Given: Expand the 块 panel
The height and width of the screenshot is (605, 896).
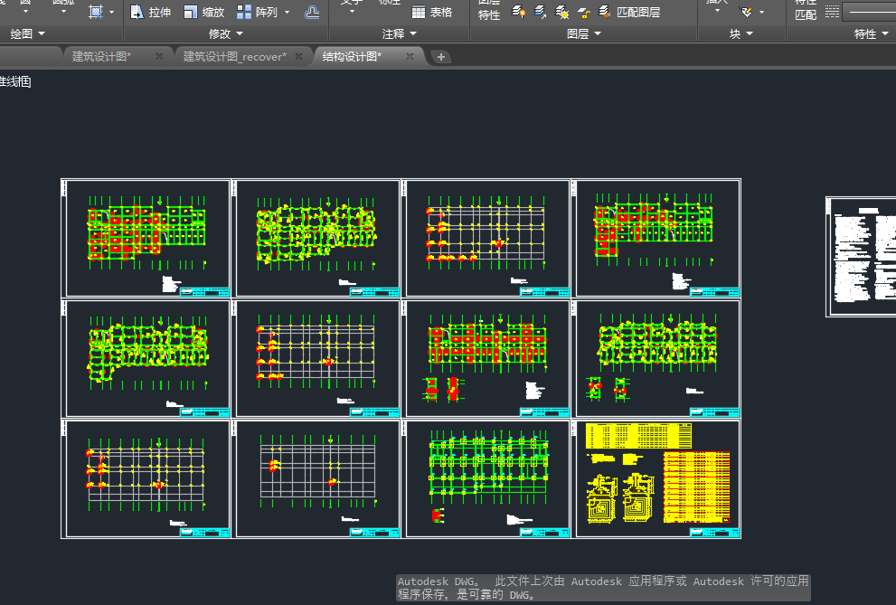Looking at the screenshot, I should pos(741,33).
